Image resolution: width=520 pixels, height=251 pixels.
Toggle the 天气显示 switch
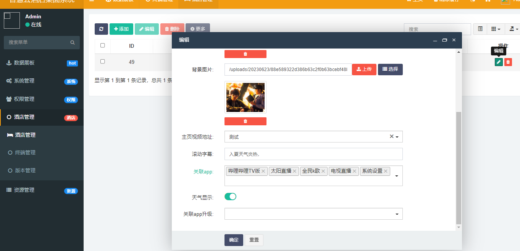point(231,197)
